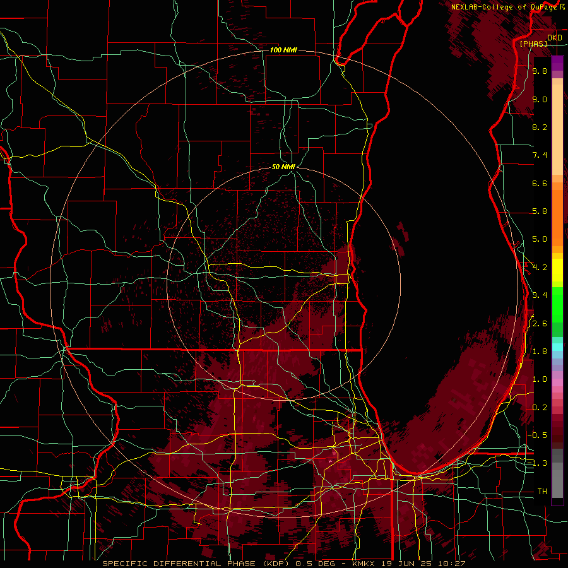Image resolution: width=568 pixels, height=568 pixels.
Task: Click the 9.0 value on color scale
Action: pos(540,100)
